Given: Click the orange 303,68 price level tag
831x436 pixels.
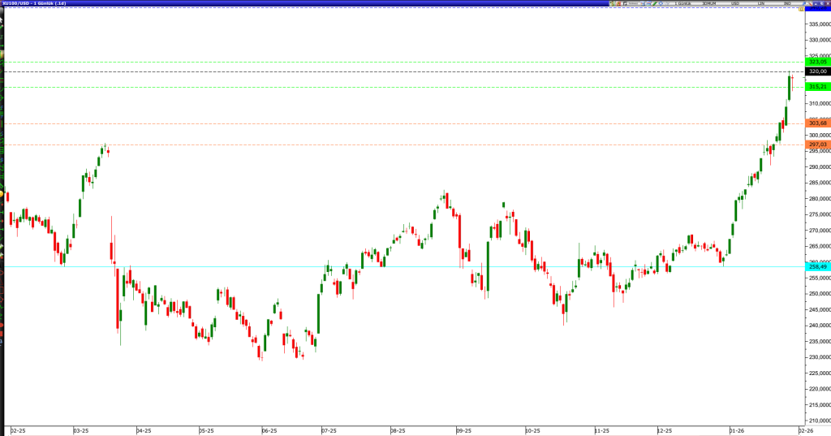Looking at the screenshot, I should point(817,123).
